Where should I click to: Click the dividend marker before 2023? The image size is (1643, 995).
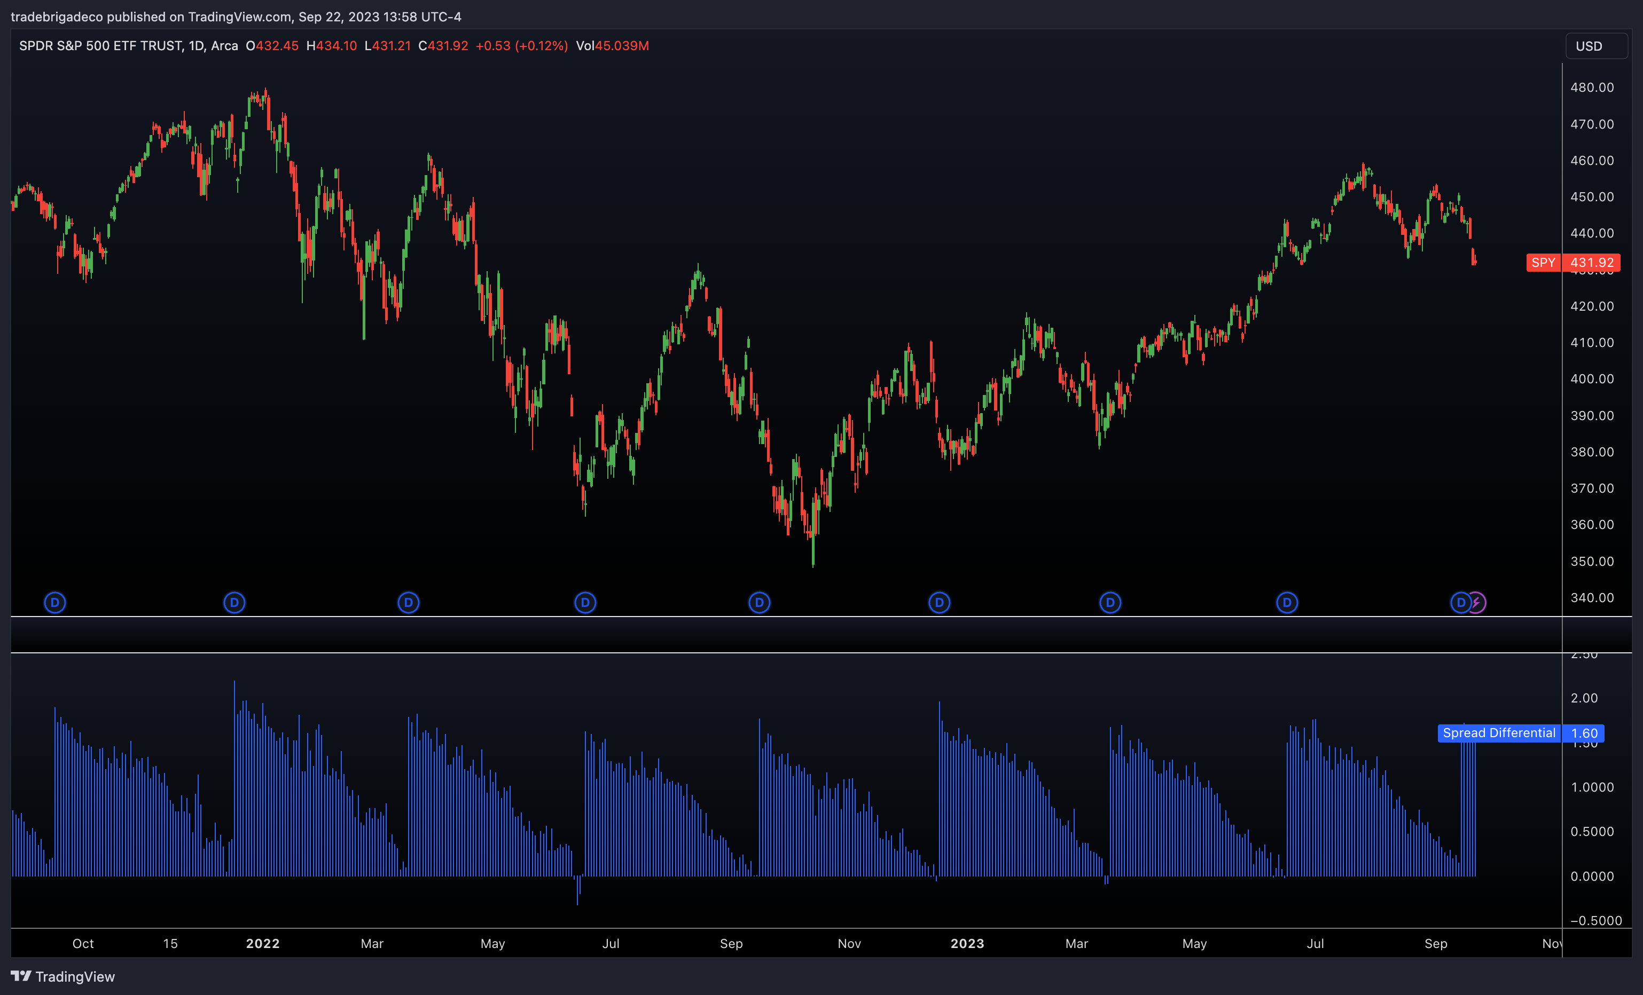click(939, 603)
